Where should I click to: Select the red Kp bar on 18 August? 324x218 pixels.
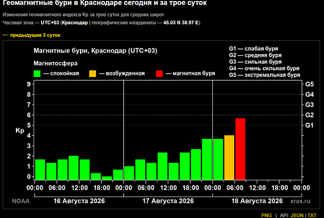(240, 149)
